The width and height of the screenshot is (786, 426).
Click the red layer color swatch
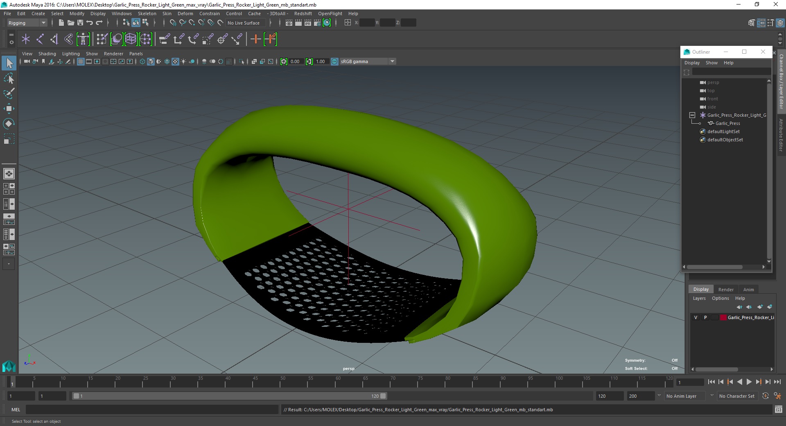[x=723, y=317]
